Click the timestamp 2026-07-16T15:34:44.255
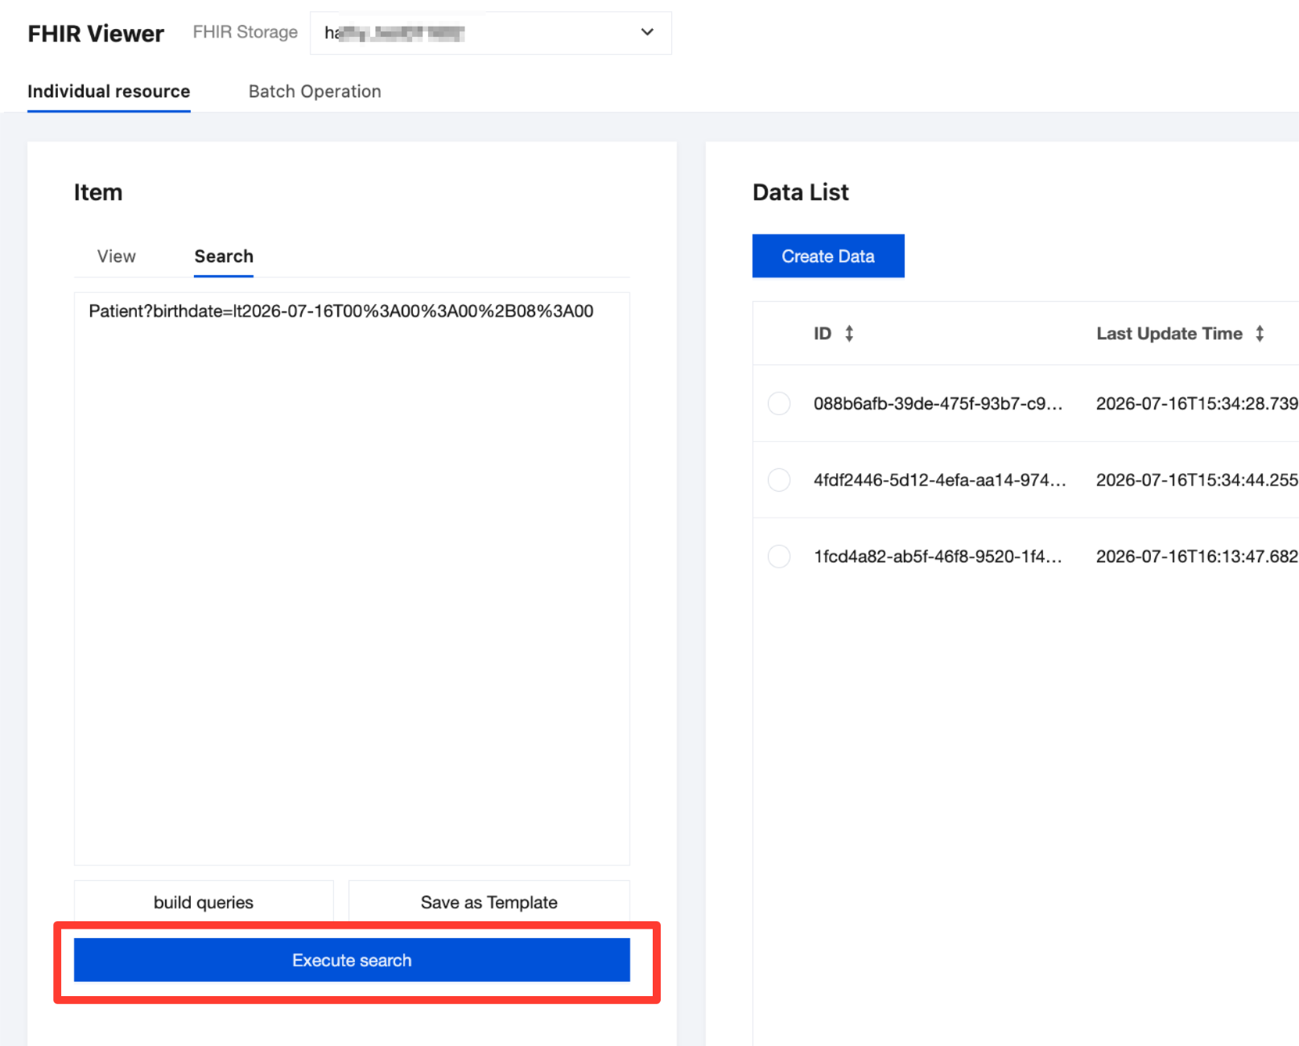Screen dimensions: 1299x1046 (1197, 480)
